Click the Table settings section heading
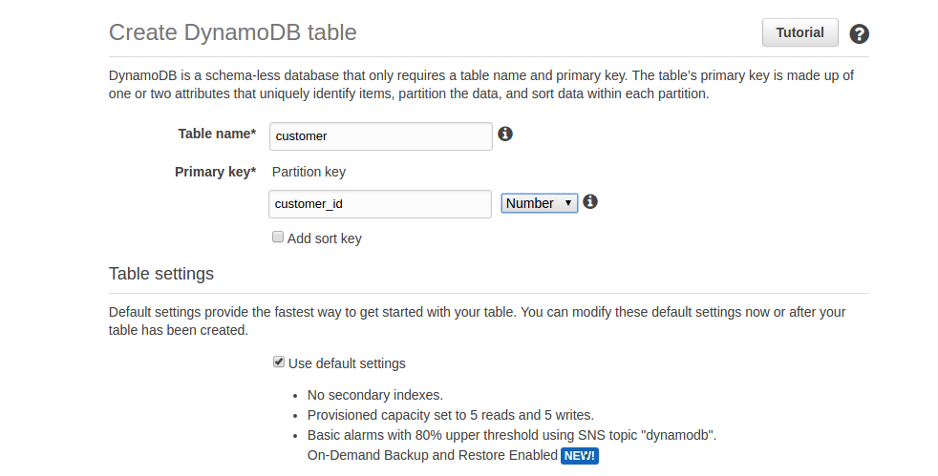 click(161, 274)
